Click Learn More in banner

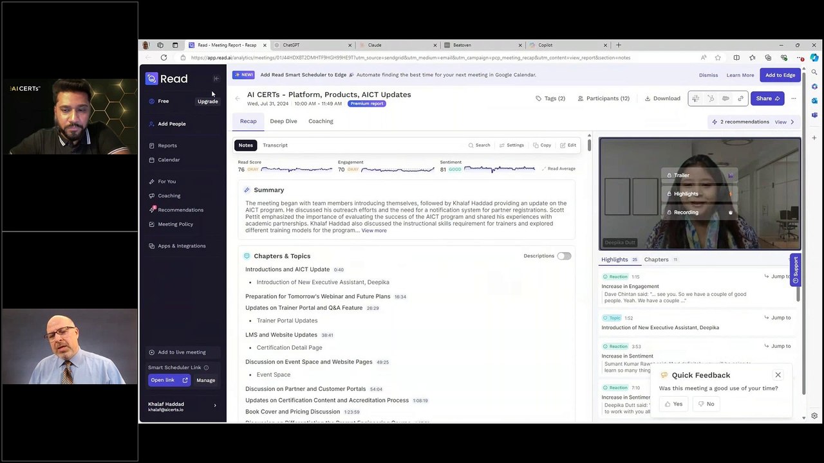click(740, 75)
